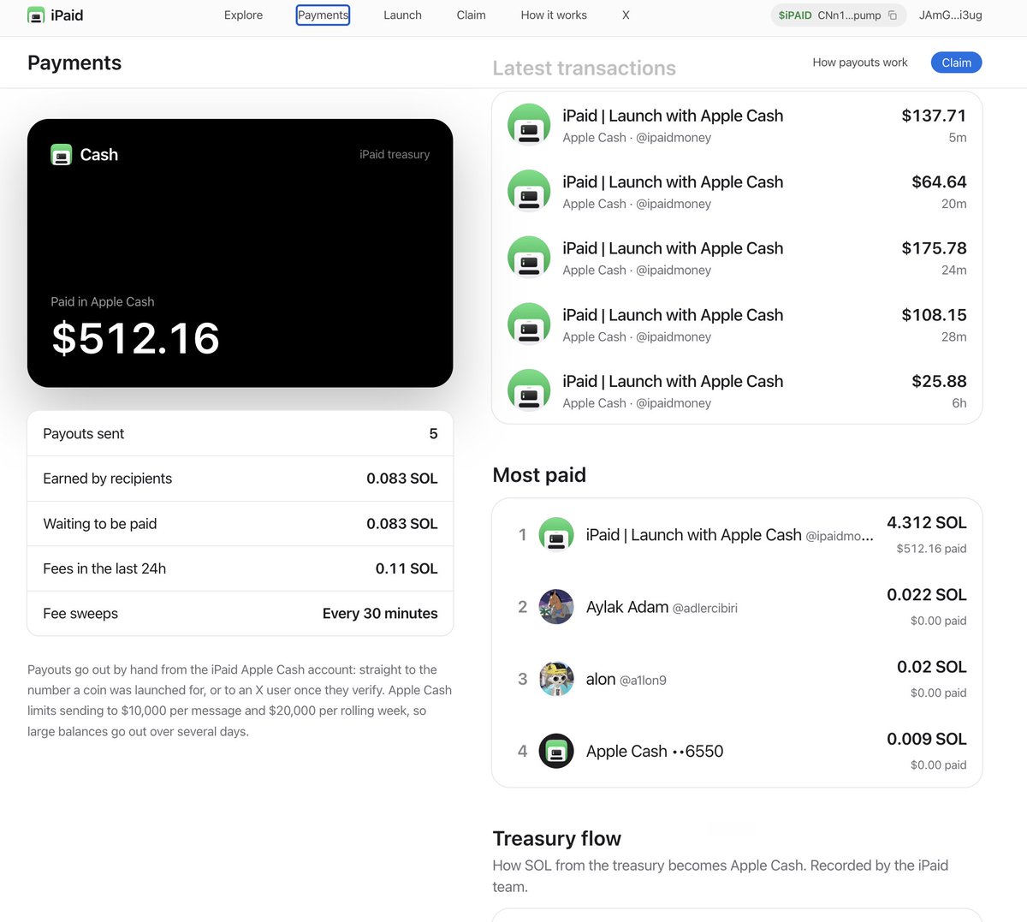
Task: Click the Most paid heading
Action: 539,475
